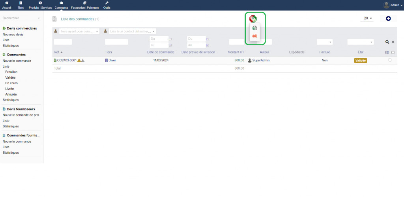Open order CO2403-0001
The width and height of the screenshot is (404, 197).
[x=67, y=61]
